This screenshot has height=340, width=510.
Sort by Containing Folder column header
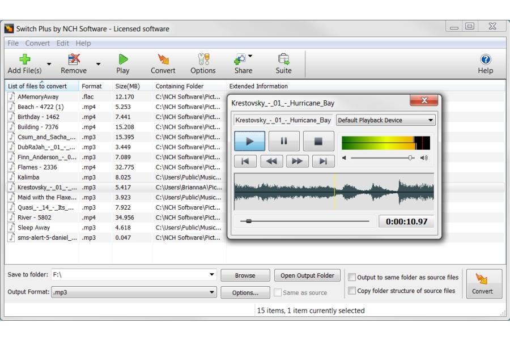(189, 86)
